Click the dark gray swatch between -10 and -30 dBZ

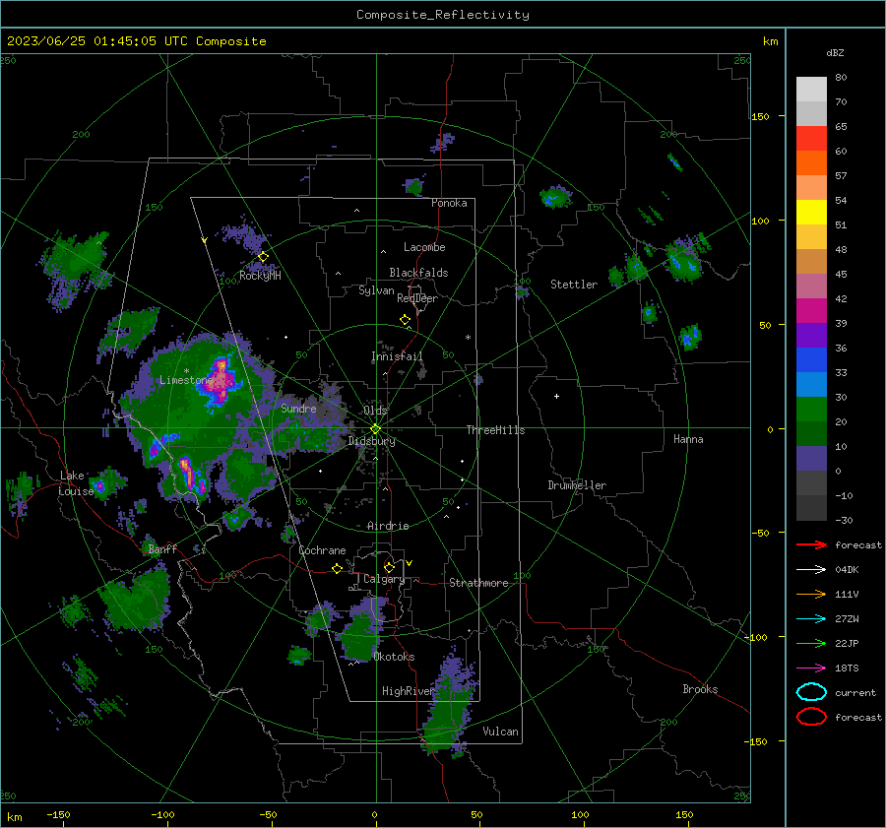click(x=811, y=508)
